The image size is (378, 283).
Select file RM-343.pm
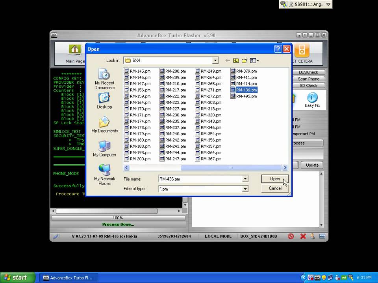[208, 121]
